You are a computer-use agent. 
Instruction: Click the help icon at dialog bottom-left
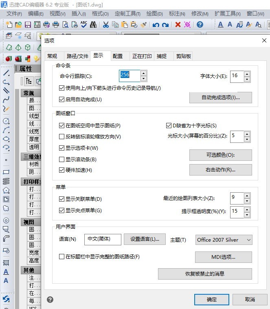[x=50, y=300]
